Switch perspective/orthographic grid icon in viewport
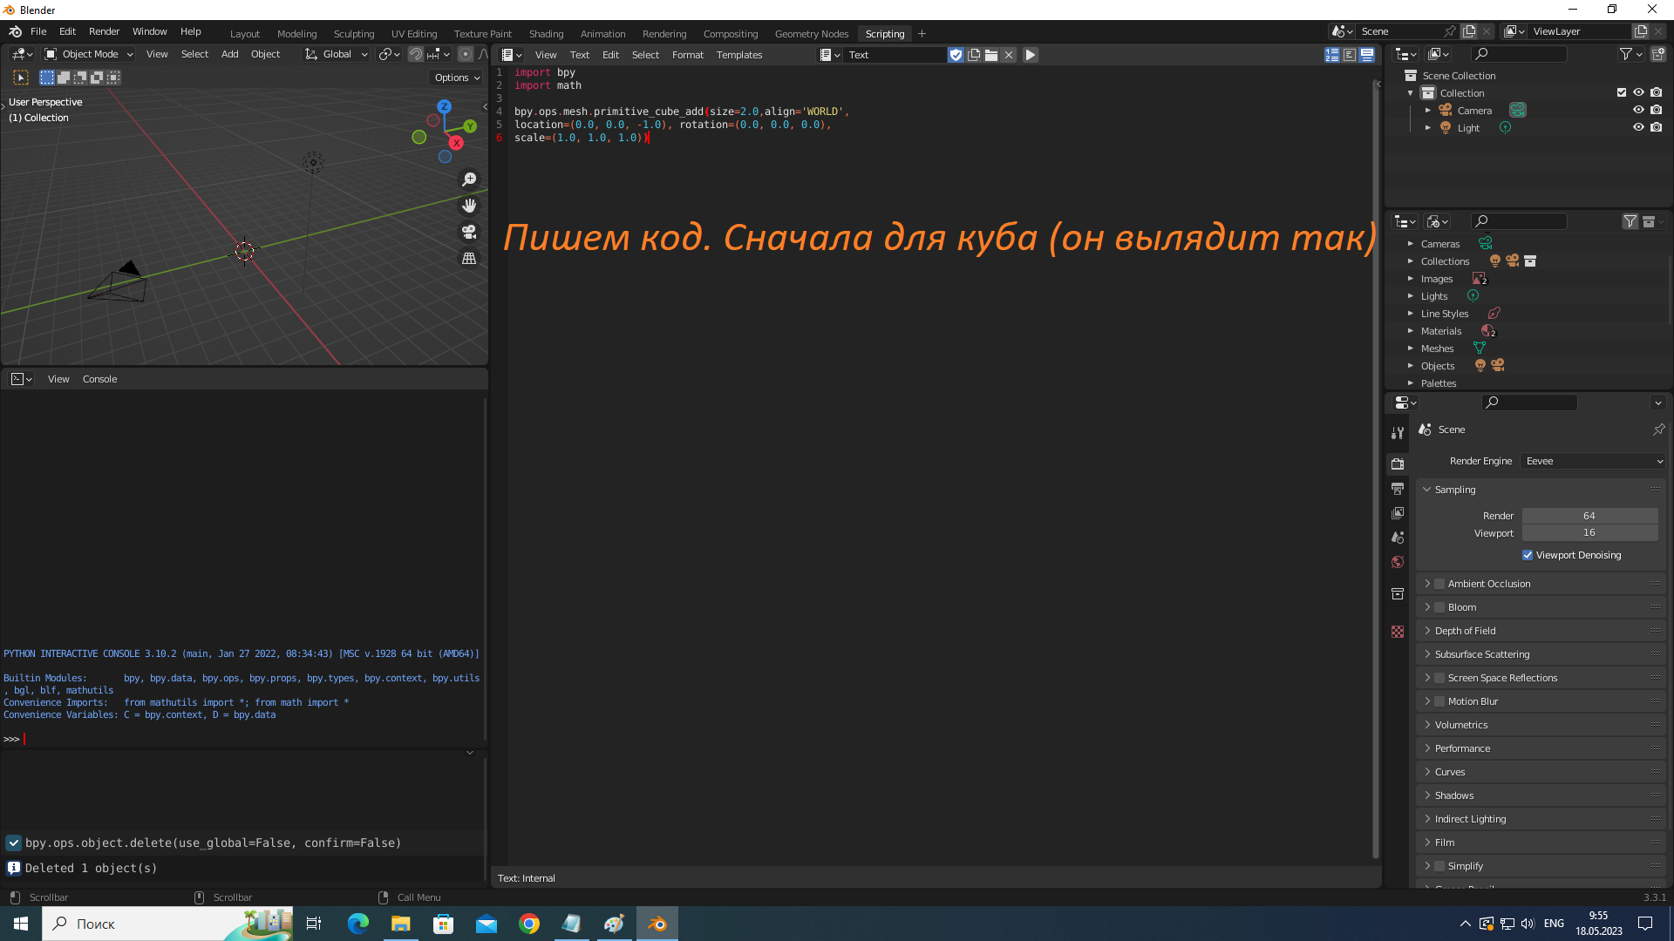This screenshot has width=1674, height=941. coord(469,259)
